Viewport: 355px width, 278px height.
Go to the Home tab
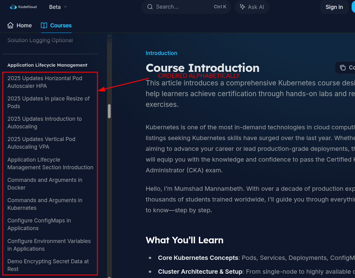[19, 25]
